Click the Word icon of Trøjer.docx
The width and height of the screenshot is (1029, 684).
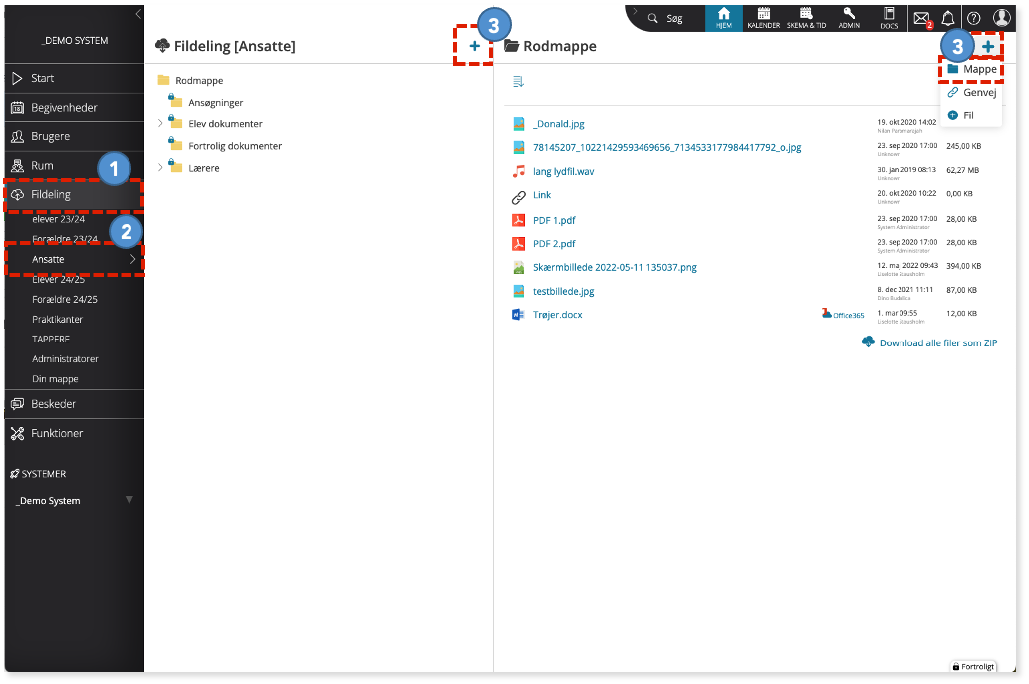[x=518, y=315]
